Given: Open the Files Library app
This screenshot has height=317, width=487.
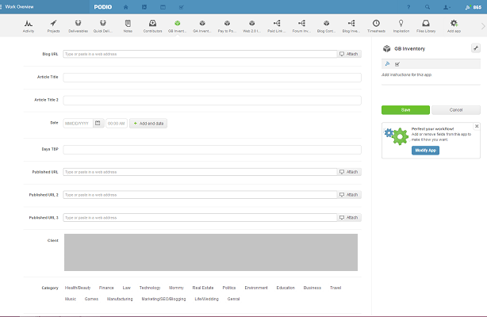Looking at the screenshot, I should [x=428, y=26].
